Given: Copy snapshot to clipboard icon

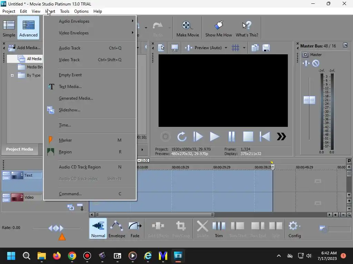Looking at the screenshot, I should tap(255, 47).
